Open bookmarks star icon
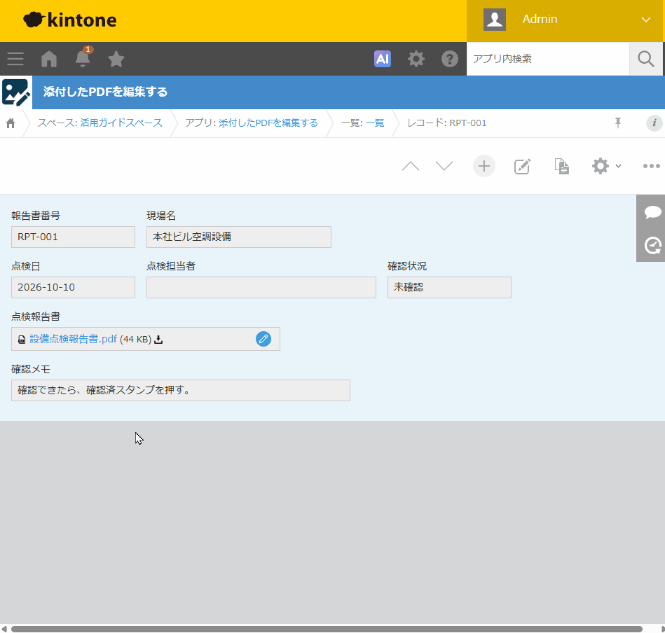This screenshot has width=665, height=633. [116, 59]
